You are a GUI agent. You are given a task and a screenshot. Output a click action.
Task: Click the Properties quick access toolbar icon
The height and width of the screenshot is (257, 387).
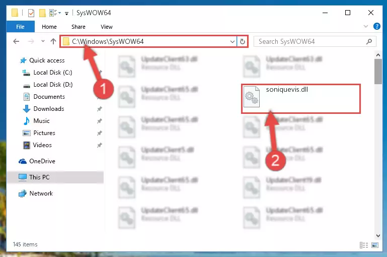coord(31,13)
